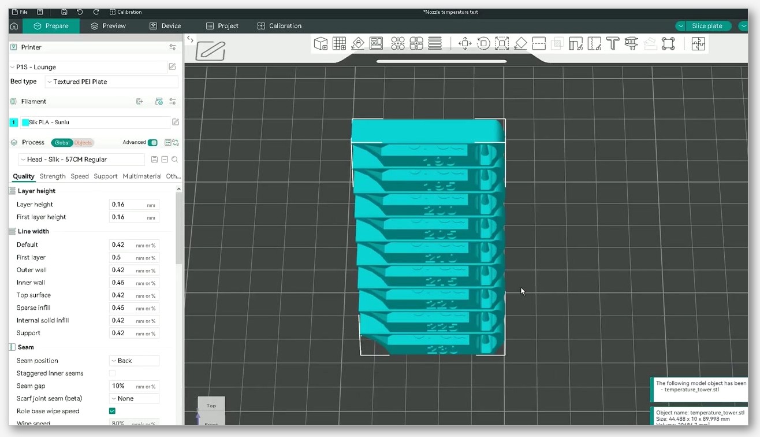This screenshot has height=437, width=760.
Task: Open the P1S - Lounge printer dropdown
Action: point(88,67)
